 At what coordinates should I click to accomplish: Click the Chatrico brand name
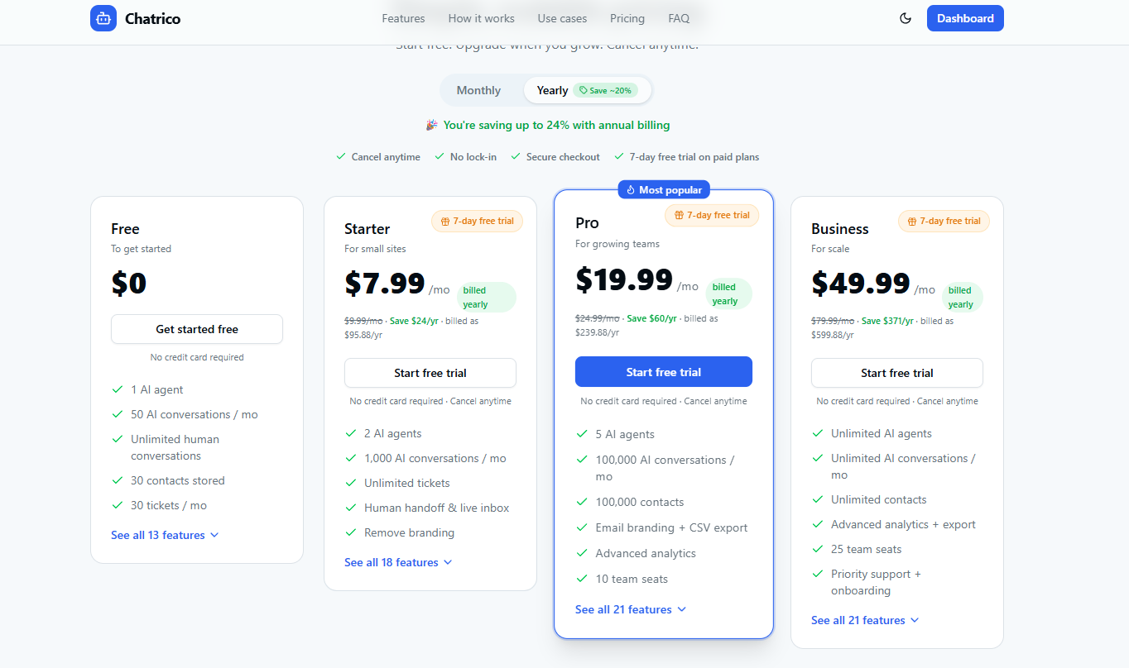tap(152, 18)
